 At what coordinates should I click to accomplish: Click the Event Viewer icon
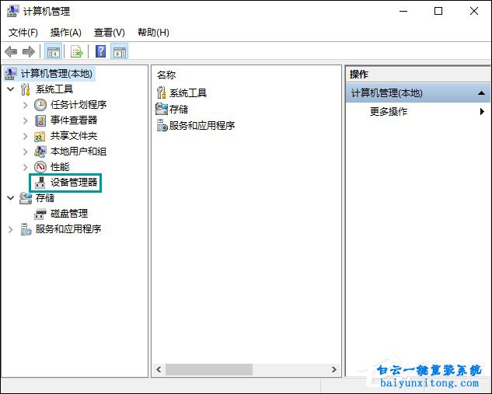pos(40,120)
